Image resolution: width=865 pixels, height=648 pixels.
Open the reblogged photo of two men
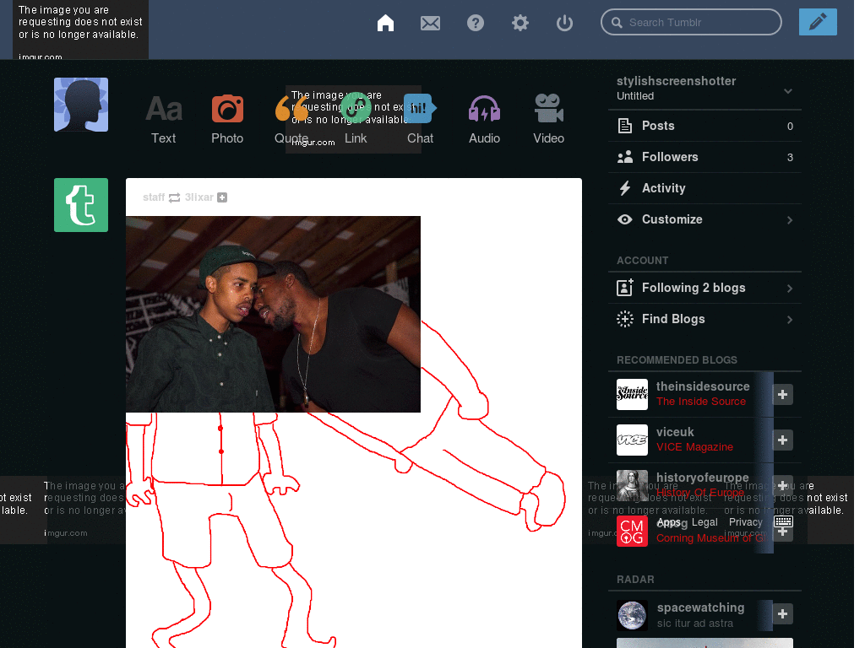click(x=273, y=314)
